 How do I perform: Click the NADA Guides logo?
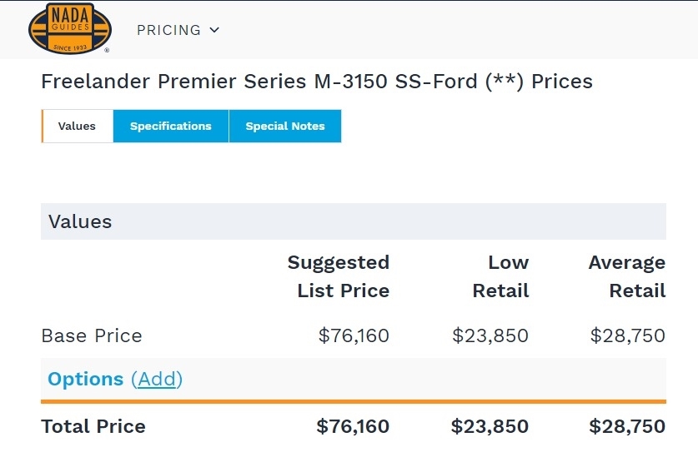pos(70,28)
